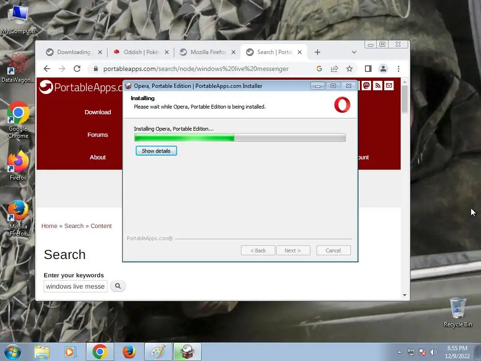The height and width of the screenshot is (361, 481).
Task: Go forward in Chrome
Action: pyautogui.click(x=62, y=69)
